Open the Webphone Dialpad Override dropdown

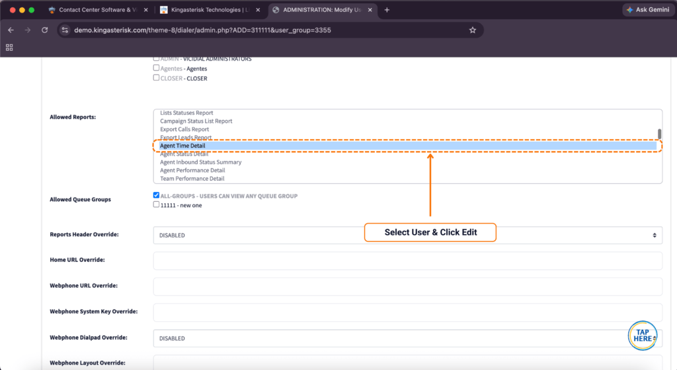(x=407, y=338)
